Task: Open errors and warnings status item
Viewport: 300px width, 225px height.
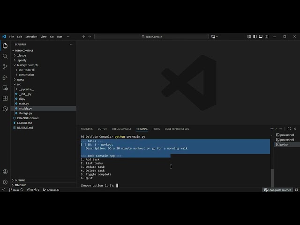Action: coord(33,190)
